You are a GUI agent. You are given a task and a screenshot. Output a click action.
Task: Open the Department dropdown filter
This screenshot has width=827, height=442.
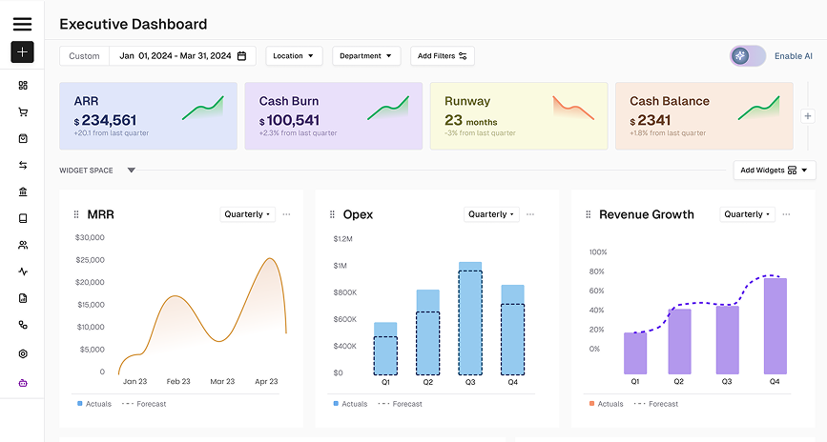[365, 56]
